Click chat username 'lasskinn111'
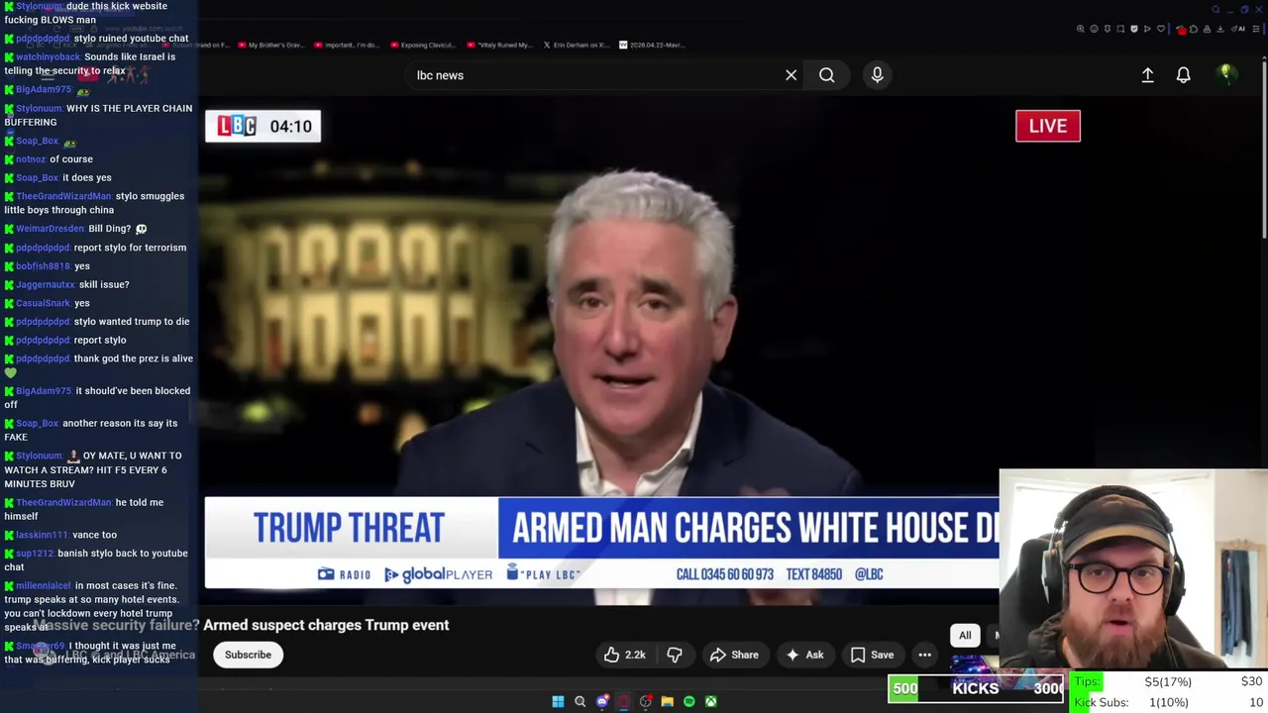The image size is (1268, 713). click(42, 535)
